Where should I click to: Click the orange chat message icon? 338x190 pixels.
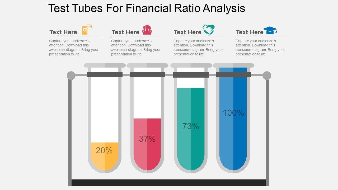(86, 30)
